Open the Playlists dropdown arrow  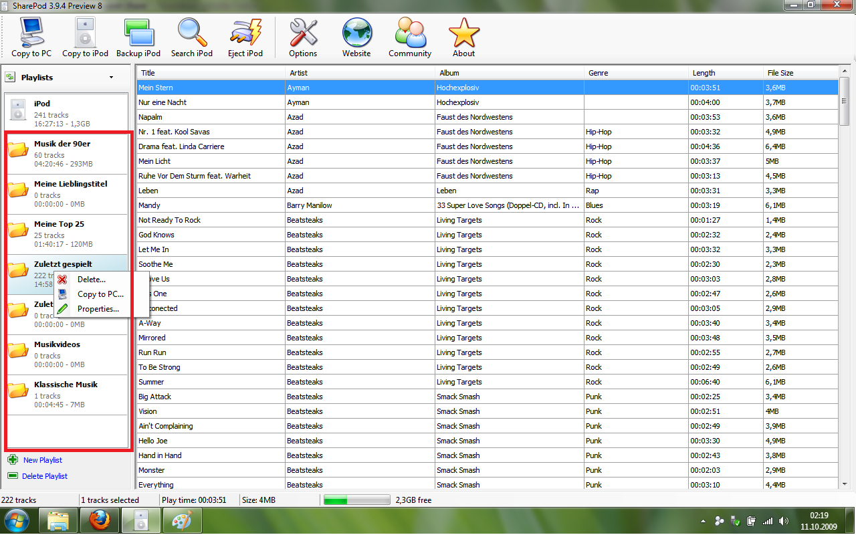[111, 78]
